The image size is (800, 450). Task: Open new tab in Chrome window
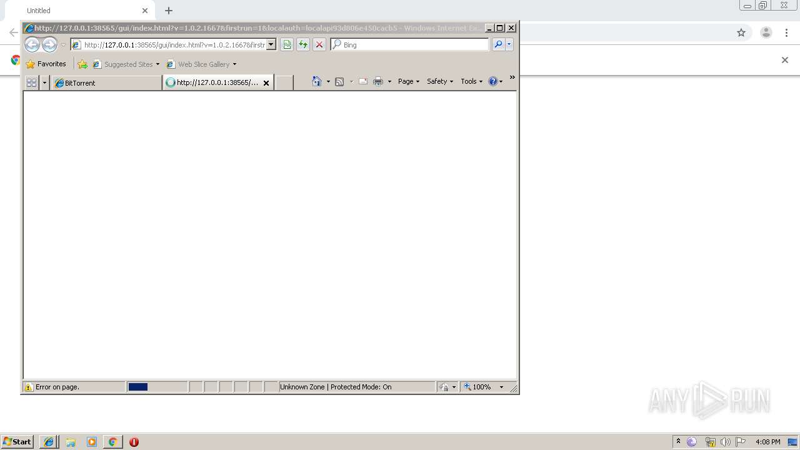click(169, 11)
